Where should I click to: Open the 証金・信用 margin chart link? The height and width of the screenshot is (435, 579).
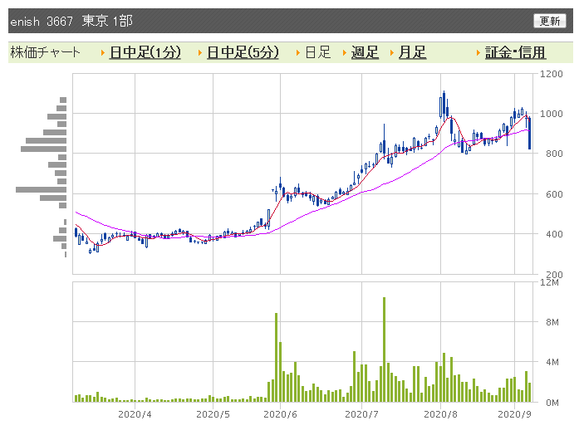[515, 52]
